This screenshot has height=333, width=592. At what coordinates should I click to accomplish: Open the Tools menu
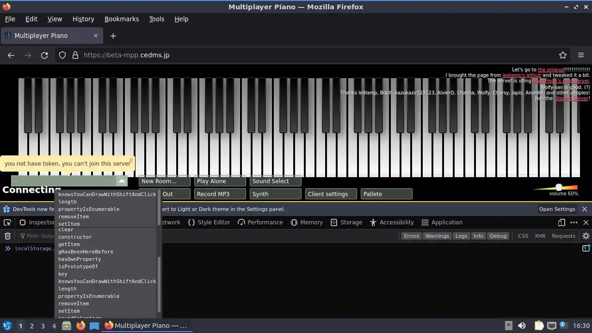156,19
